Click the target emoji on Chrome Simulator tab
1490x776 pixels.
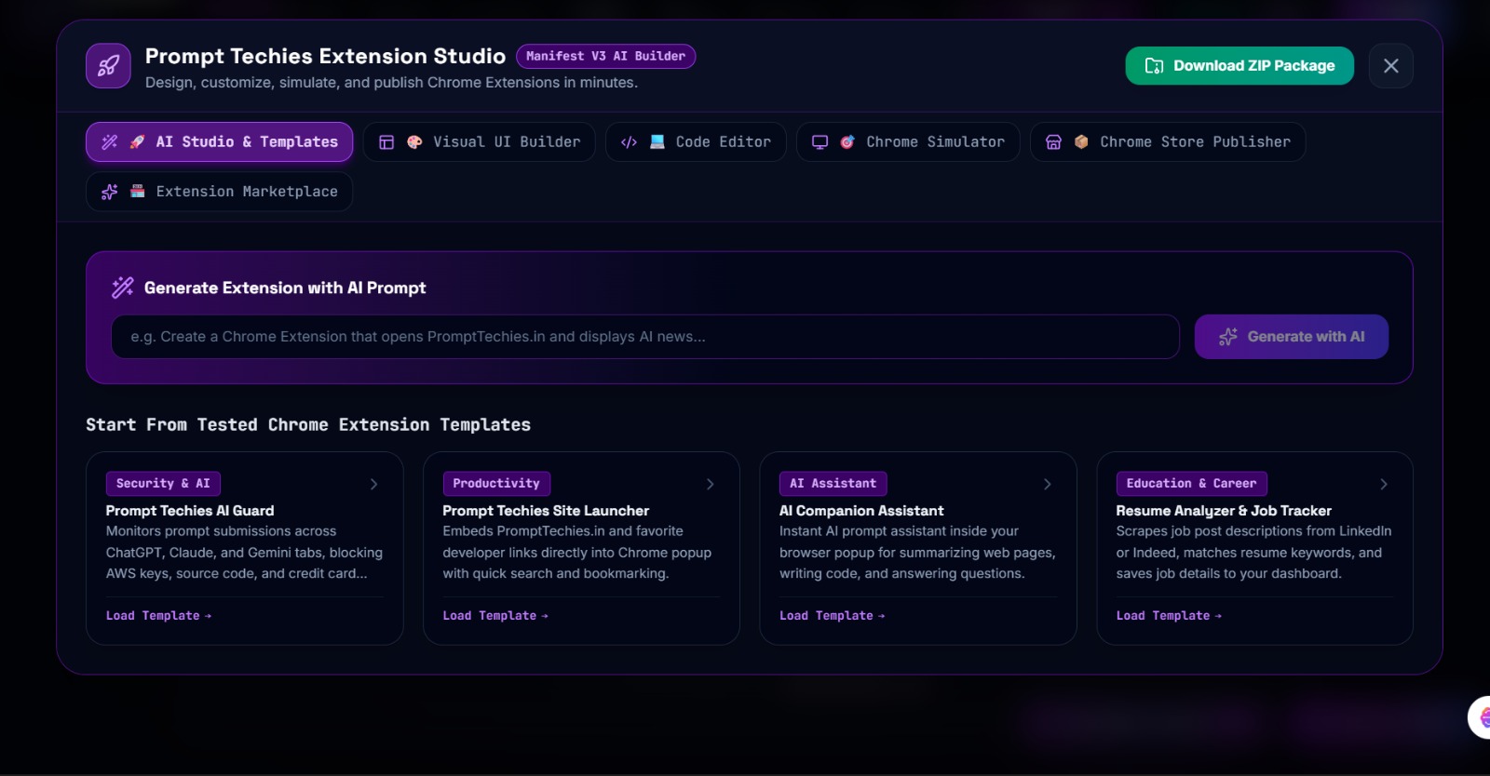point(847,142)
